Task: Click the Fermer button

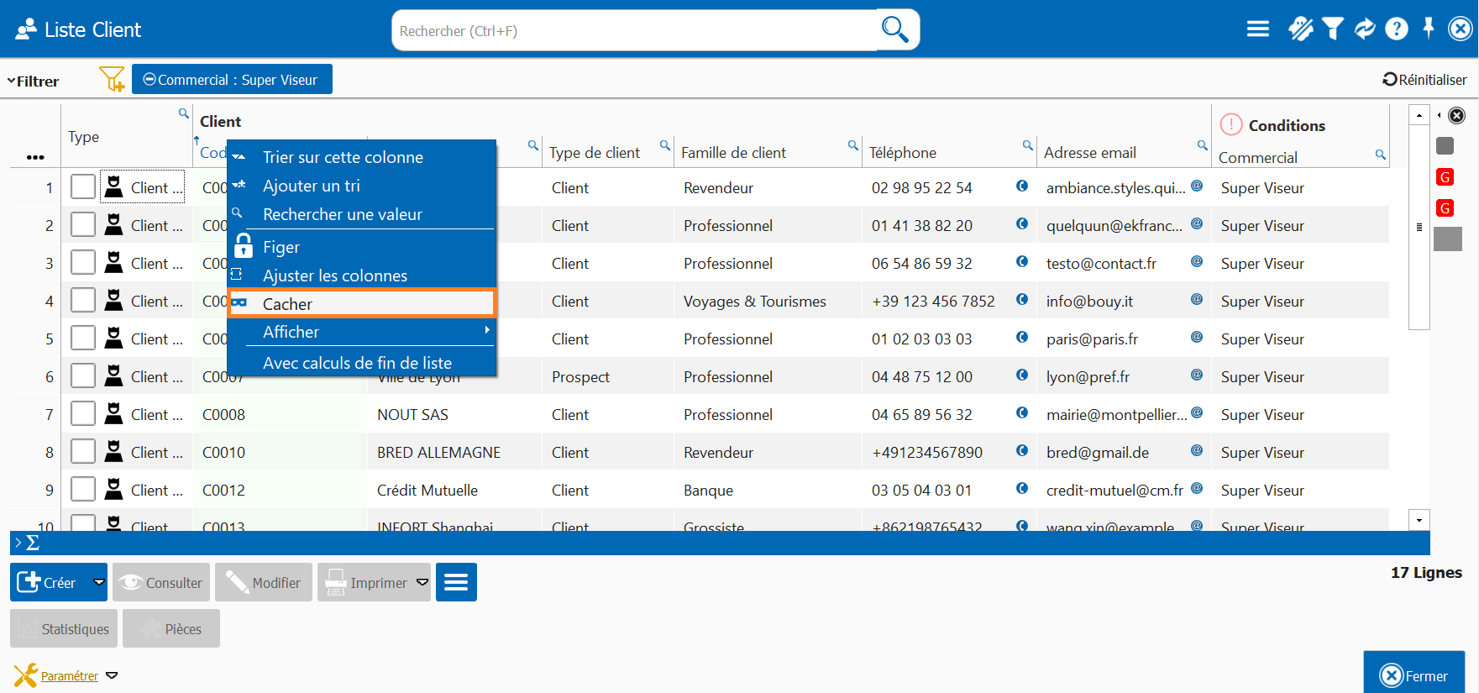Action: pos(1413,675)
